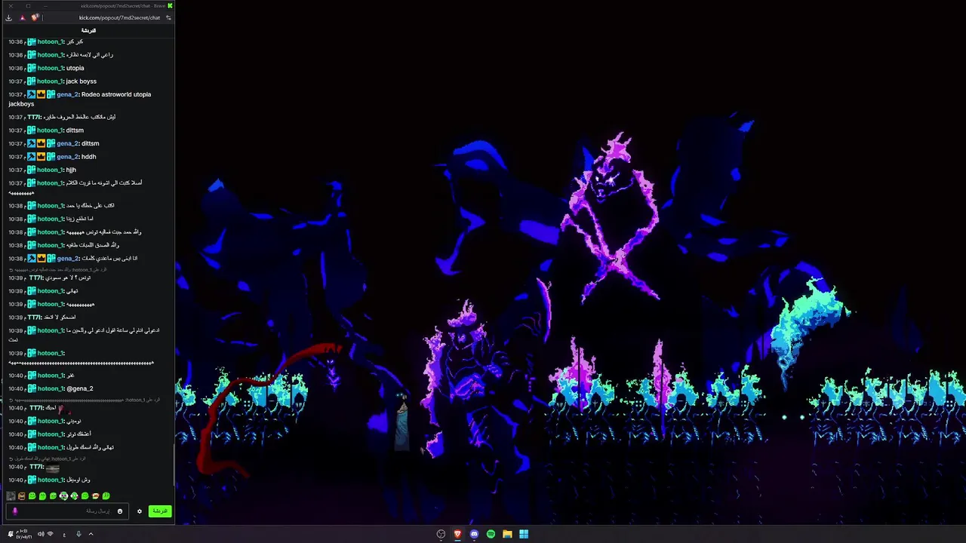The height and width of the screenshot is (543, 966).
Task: Click hotoon_1 on the 'jack boyss' message
Action: 50,81
